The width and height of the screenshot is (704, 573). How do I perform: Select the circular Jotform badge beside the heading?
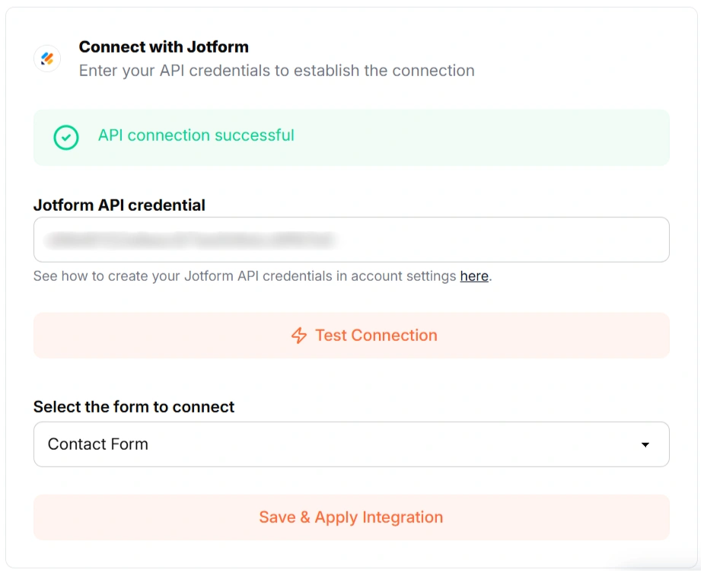pos(46,59)
